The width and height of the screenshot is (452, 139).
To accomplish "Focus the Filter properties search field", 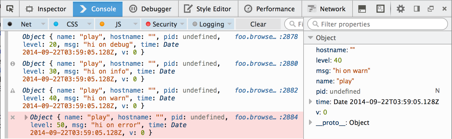I will 378,24.
